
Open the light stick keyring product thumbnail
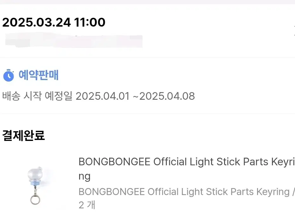click(35, 186)
